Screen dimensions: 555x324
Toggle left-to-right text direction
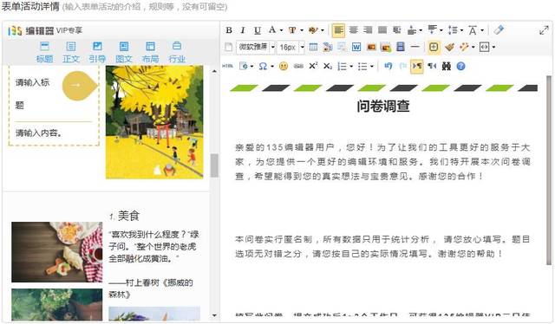coord(417,66)
